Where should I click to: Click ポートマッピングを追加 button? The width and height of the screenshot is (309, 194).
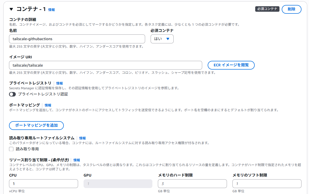[x=36, y=125]
